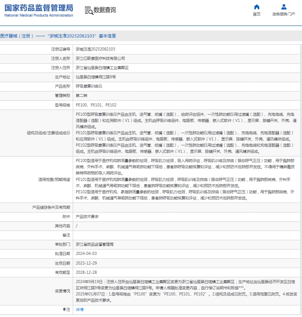Click the 变更情况 label
This screenshot has height=317, width=302.
pyautogui.click(x=63, y=291)
